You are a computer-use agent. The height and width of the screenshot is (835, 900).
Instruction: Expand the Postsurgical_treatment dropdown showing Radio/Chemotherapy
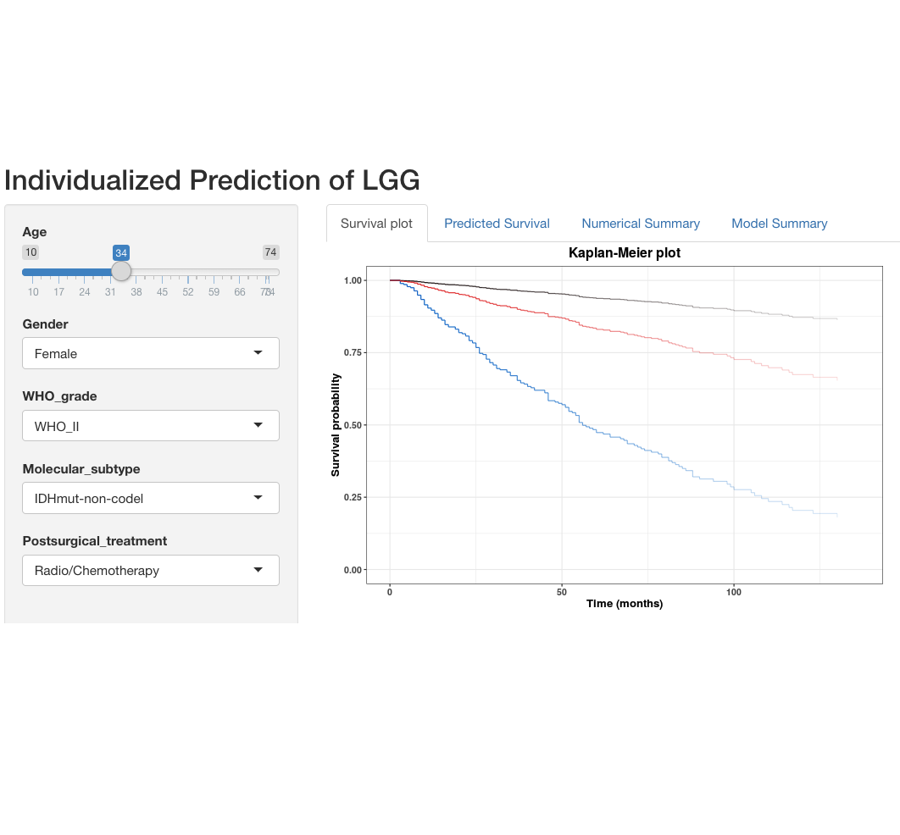pos(151,570)
